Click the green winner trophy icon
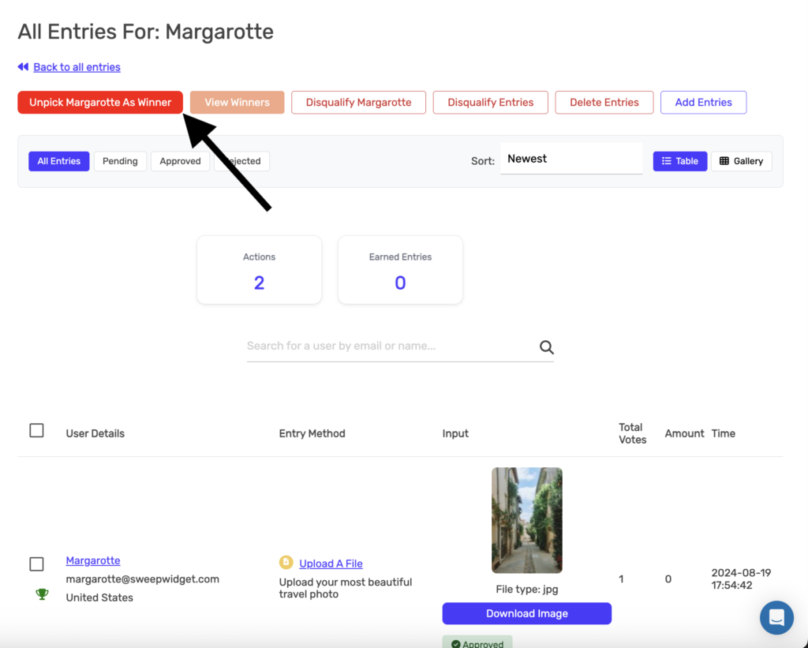 (41, 594)
